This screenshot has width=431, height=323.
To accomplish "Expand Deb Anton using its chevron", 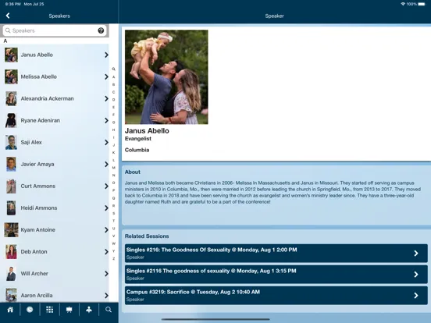I will 106,251.
